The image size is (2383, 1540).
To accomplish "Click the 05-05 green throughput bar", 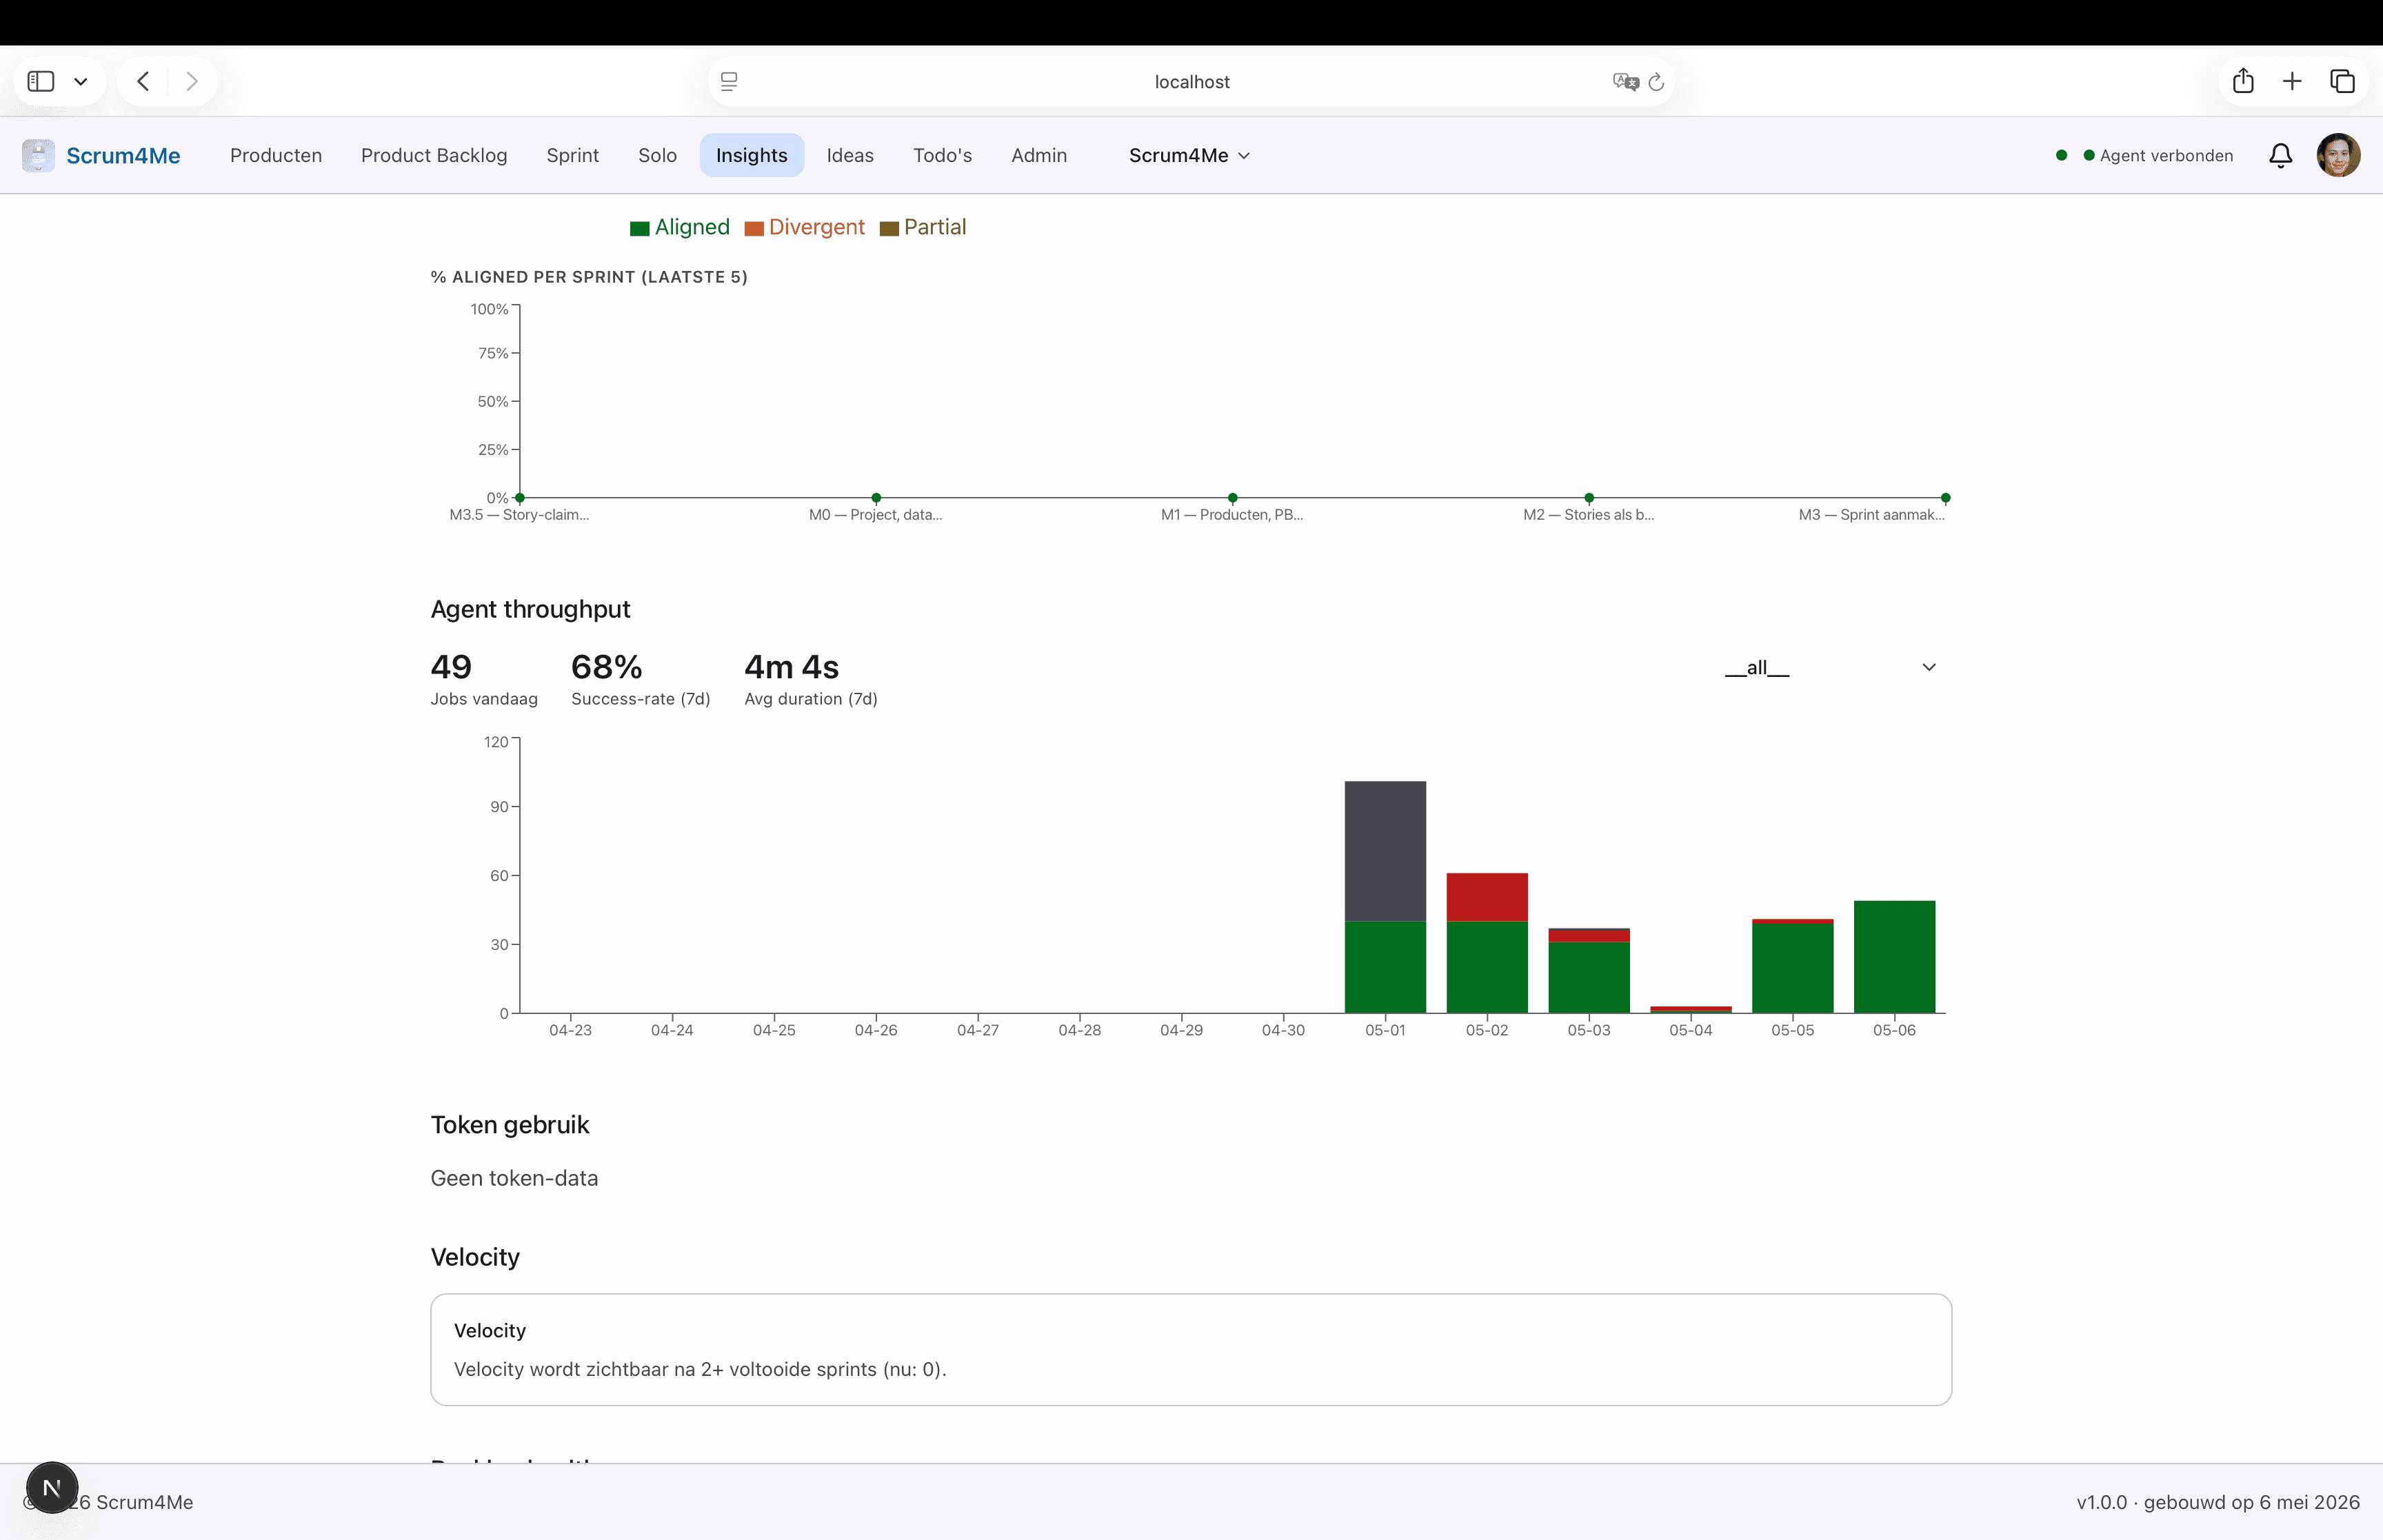I will pos(1793,968).
